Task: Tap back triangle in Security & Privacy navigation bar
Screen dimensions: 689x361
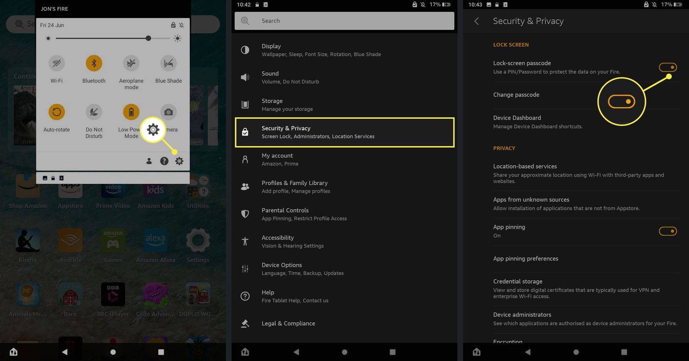Action: 527,352
